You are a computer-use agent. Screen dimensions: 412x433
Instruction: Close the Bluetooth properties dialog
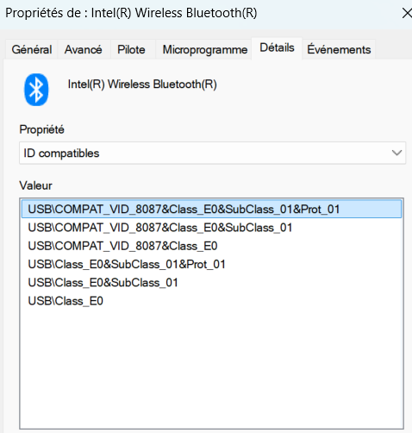point(406,13)
